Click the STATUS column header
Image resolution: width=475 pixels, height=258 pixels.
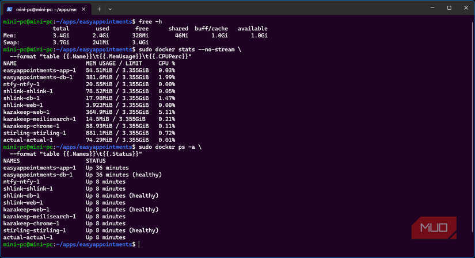[96, 161]
